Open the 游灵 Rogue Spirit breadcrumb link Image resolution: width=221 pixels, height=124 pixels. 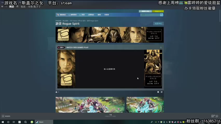point(93,21)
